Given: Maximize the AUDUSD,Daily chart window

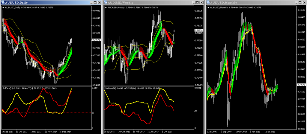Looking at the screenshot, I should click(95, 2).
